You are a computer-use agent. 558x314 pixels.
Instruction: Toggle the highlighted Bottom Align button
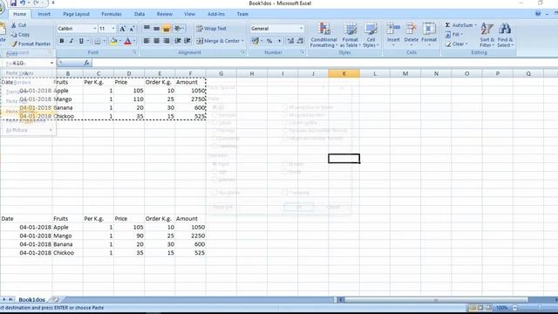point(167,29)
